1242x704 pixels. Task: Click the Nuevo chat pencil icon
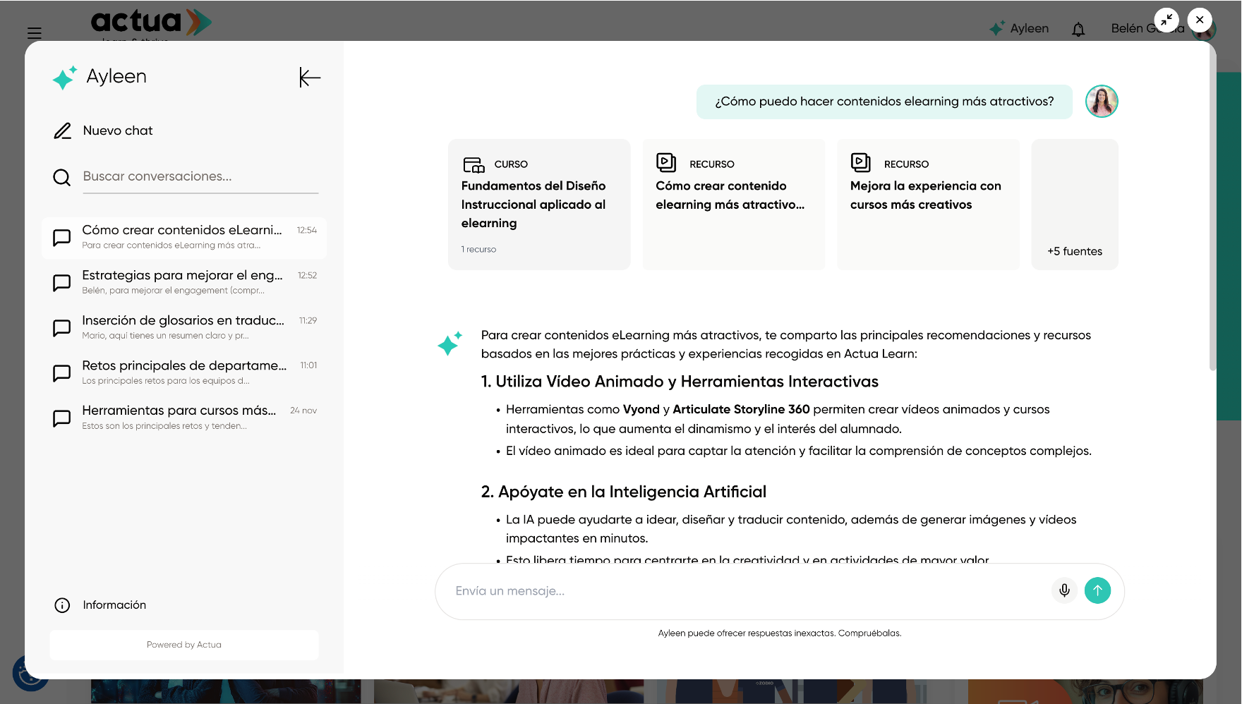pos(63,131)
